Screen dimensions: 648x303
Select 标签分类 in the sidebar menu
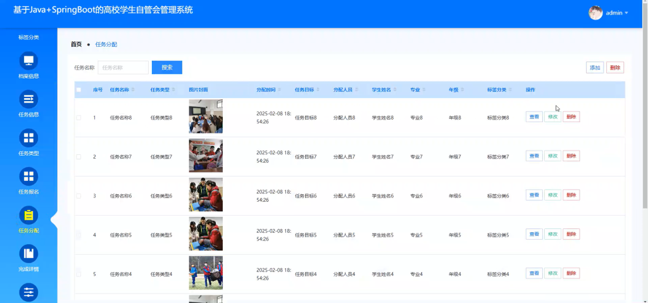click(x=28, y=37)
